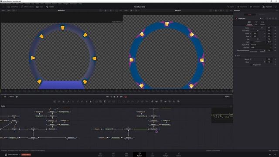The height and width of the screenshot is (157, 279).
Task: Open the Spline editor panel
Action: 231,7
